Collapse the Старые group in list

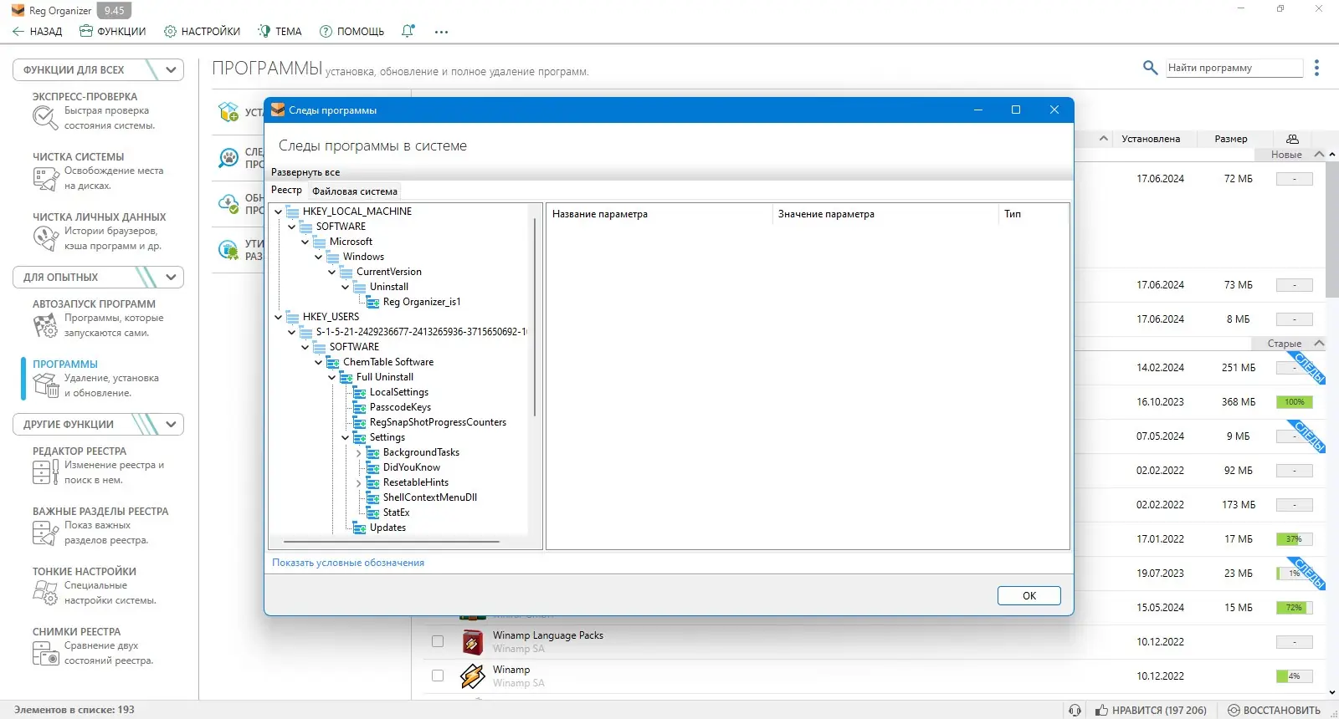pyautogui.click(x=1319, y=343)
